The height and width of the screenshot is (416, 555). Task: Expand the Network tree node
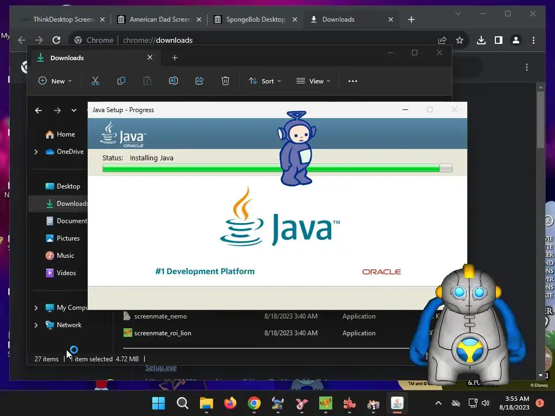(36, 325)
